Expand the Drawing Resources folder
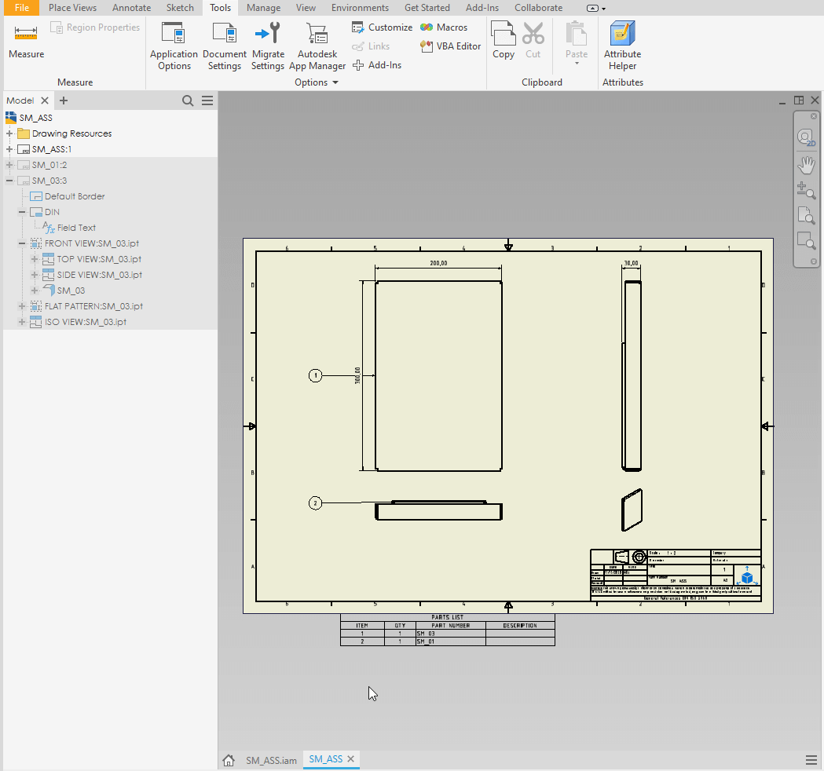Image resolution: width=824 pixels, height=771 pixels. point(9,133)
